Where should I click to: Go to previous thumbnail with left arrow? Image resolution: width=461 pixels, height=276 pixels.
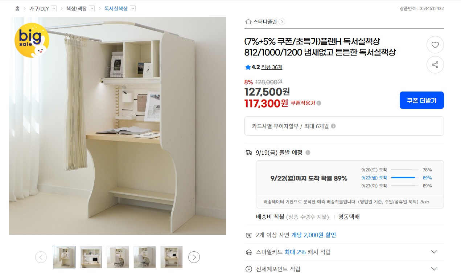[41, 257]
